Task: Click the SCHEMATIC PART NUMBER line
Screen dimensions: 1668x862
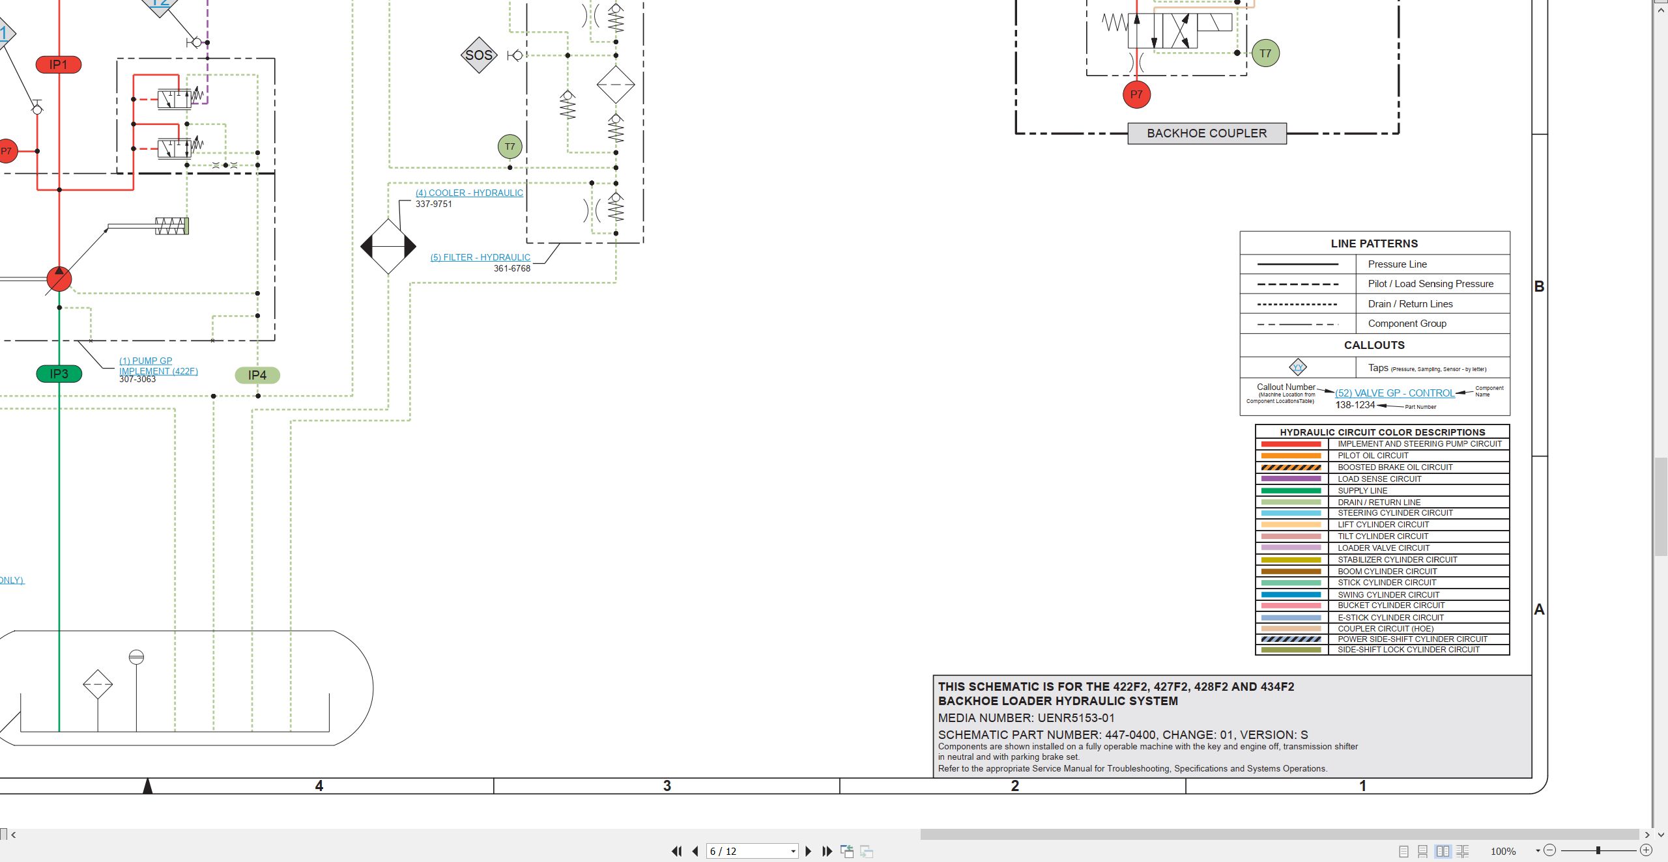Action: pyautogui.click(x=1123, y=734)
